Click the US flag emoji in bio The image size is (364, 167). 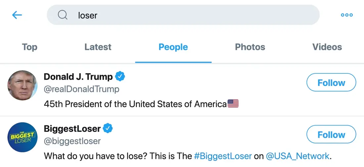click(x=233, y=104)
